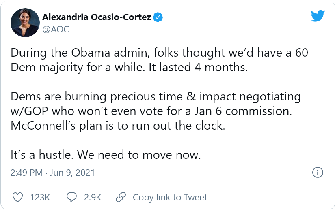
Task: Like the tweet with the heart icon
Action: pyautogui.click(x=18, y=197)
